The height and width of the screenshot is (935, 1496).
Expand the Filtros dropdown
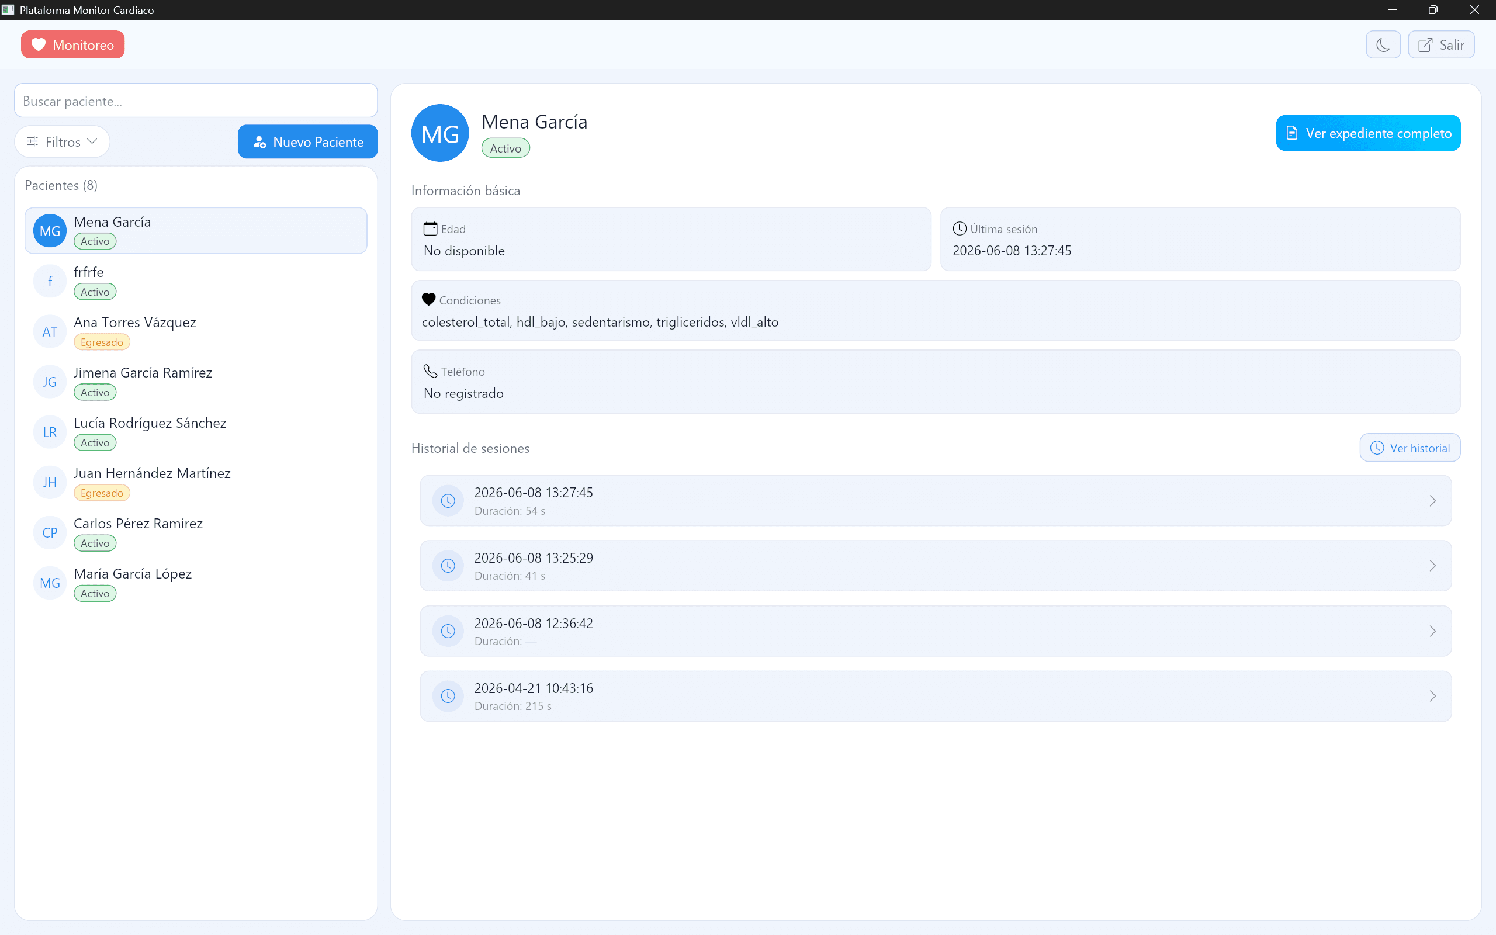click(63, 141)
